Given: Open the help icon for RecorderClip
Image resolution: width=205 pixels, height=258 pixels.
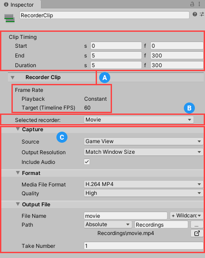Looking at the screenshot, I should pyautogui.click(x=195, y=14).
